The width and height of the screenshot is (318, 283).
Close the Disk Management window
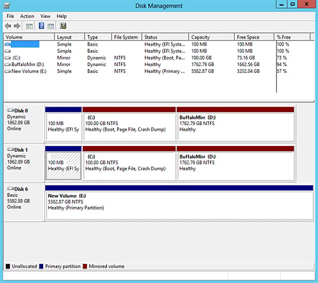coord(307,4)
